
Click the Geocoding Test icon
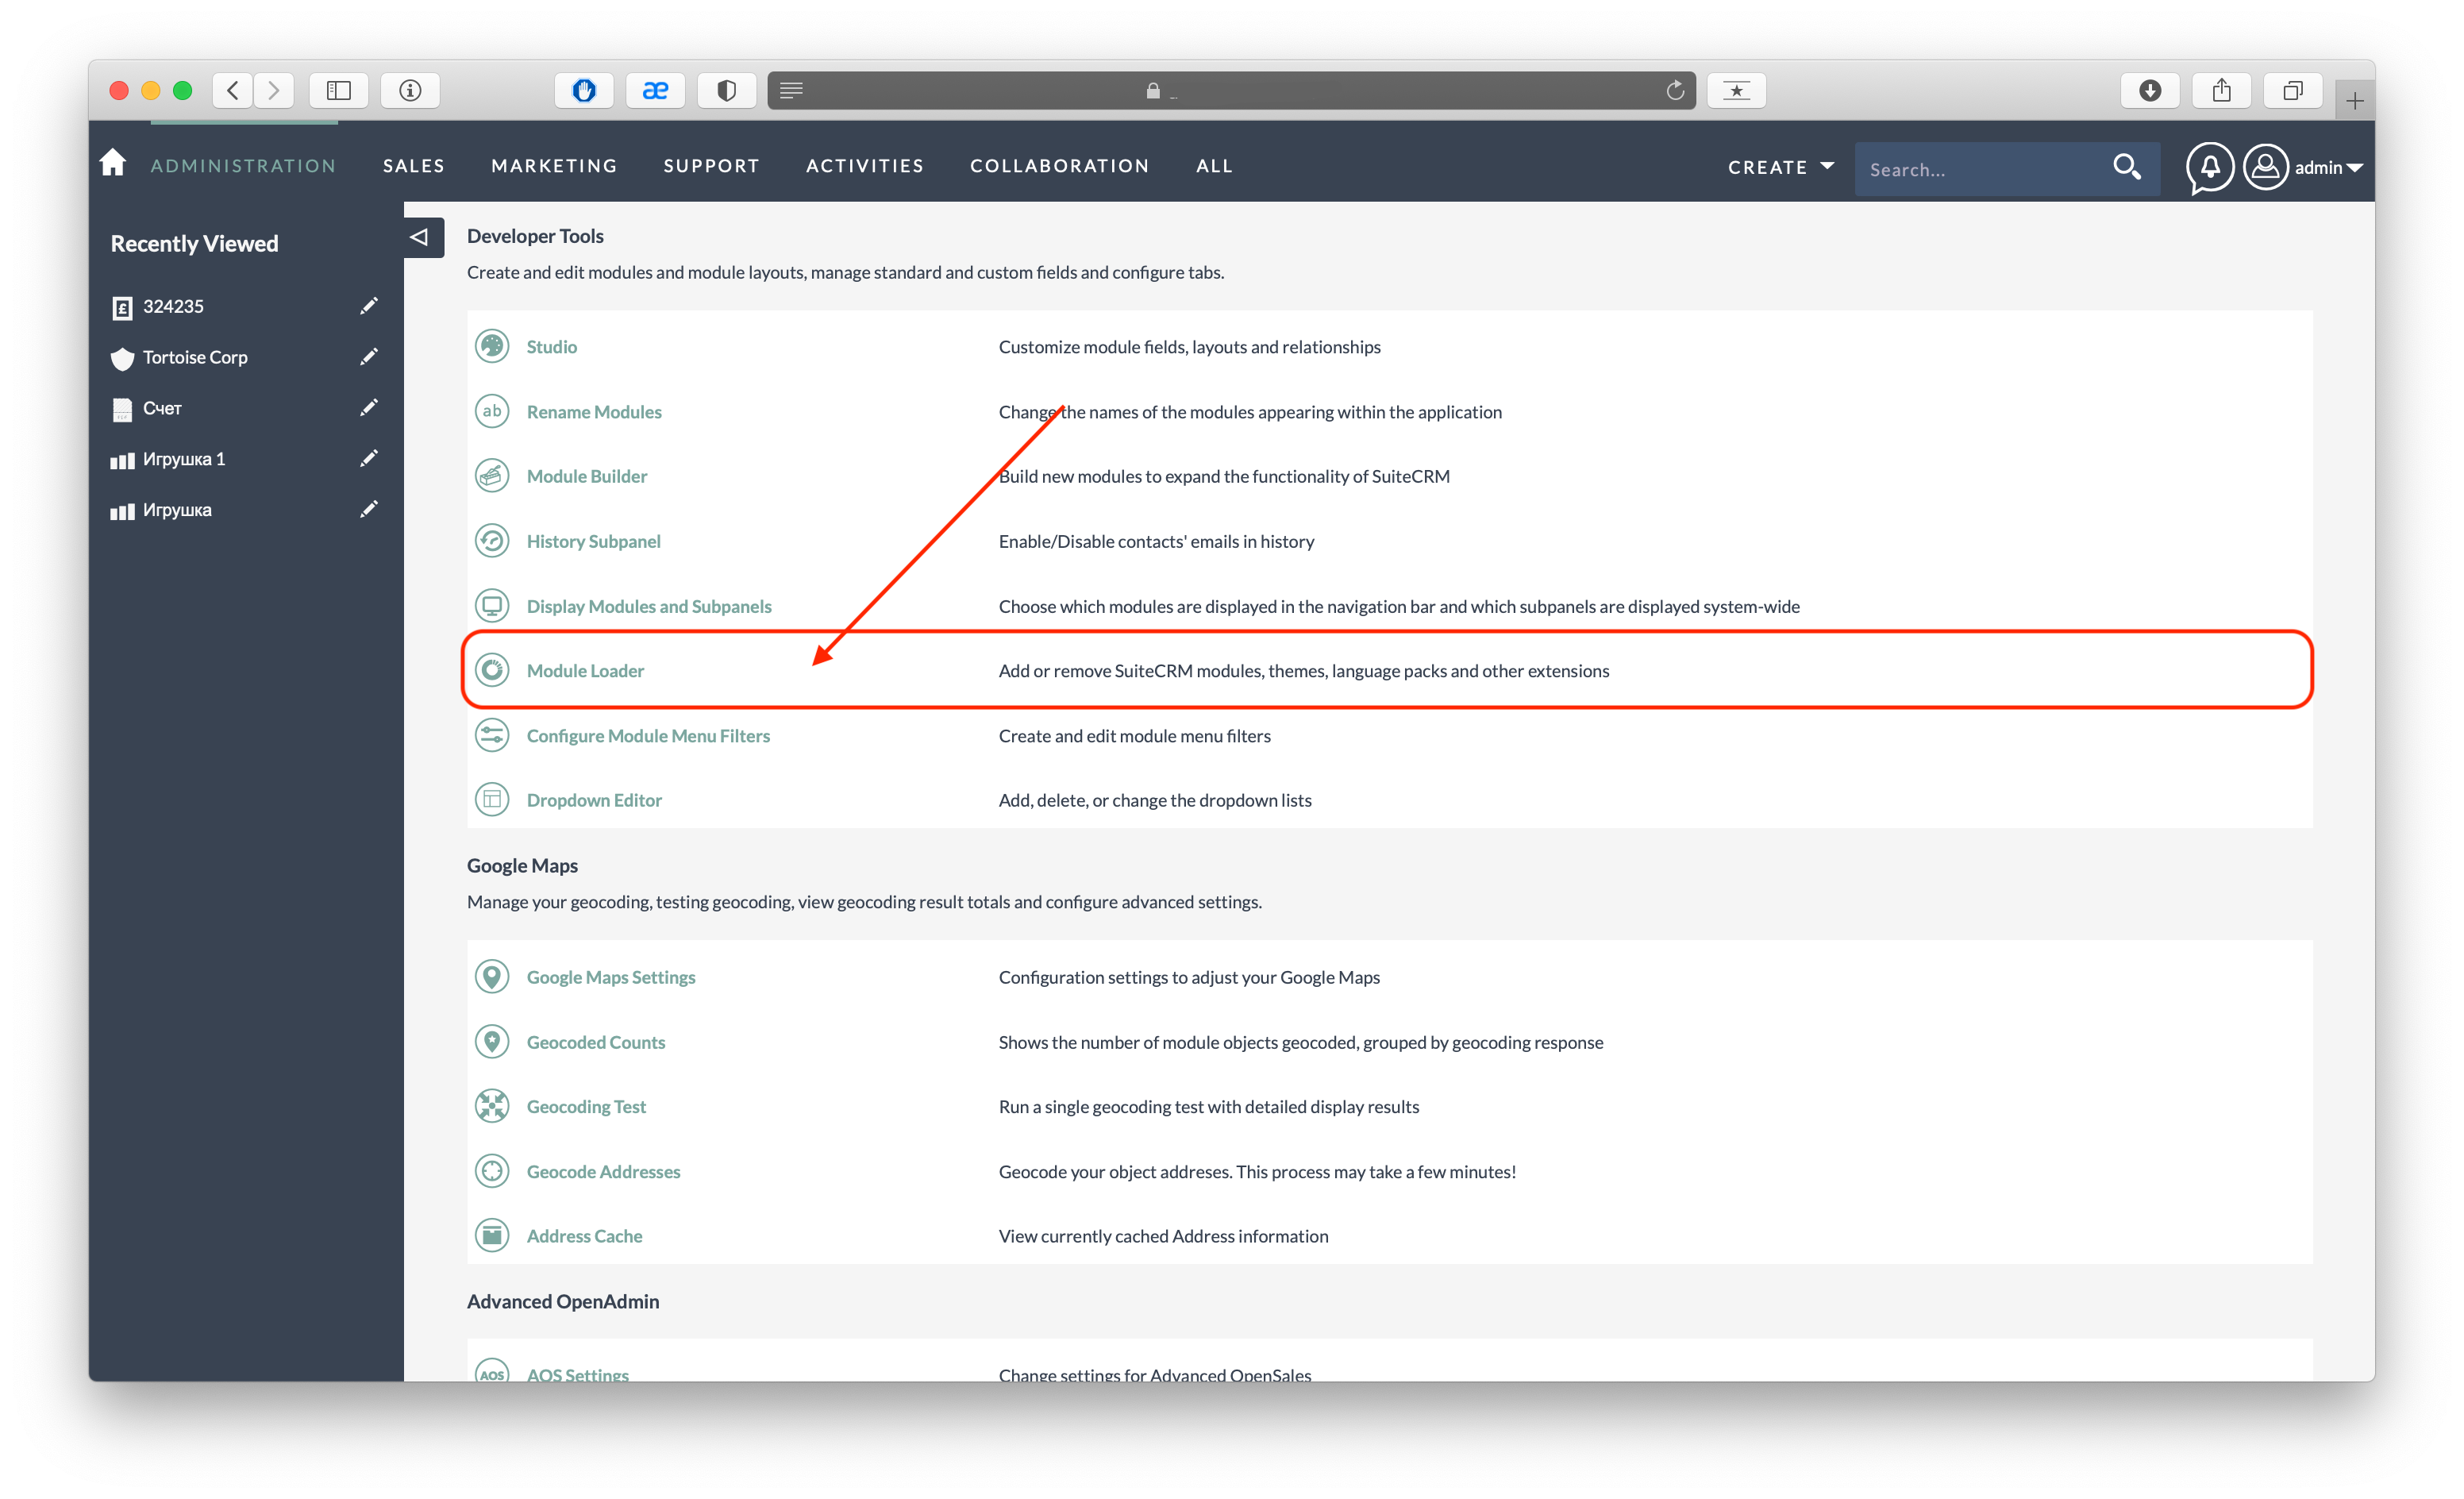(492, 1106)
